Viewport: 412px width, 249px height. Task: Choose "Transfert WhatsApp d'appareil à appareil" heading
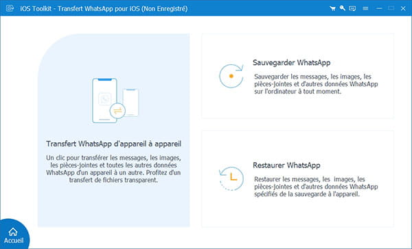coord(113,144)
